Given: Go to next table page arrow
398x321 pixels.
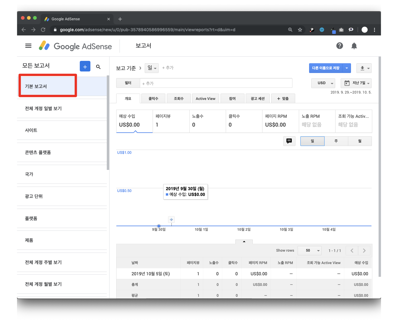Looking at the screenshot, I should 364,250.
